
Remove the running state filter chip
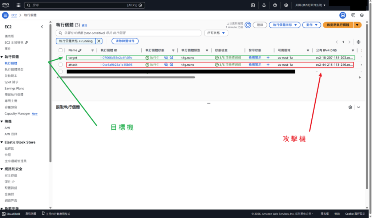(99, 41)
